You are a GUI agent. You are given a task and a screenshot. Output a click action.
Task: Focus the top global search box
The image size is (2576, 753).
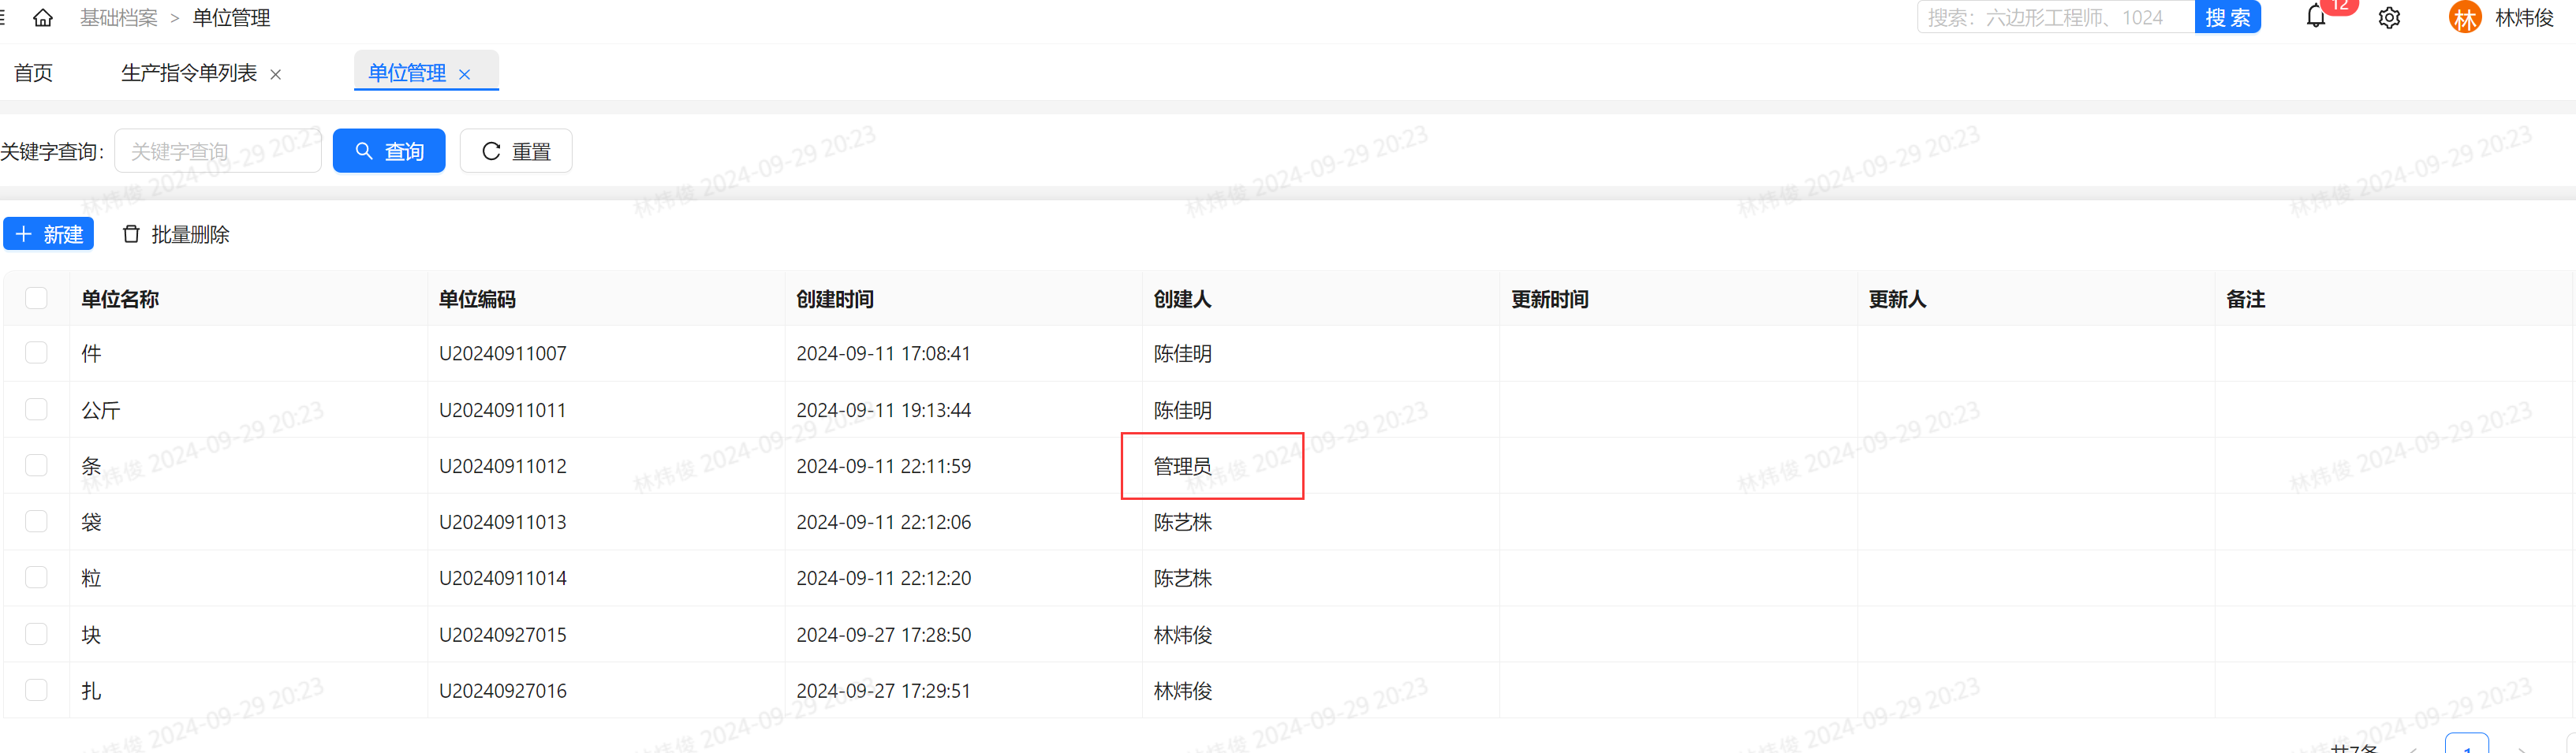(2056, 17)
